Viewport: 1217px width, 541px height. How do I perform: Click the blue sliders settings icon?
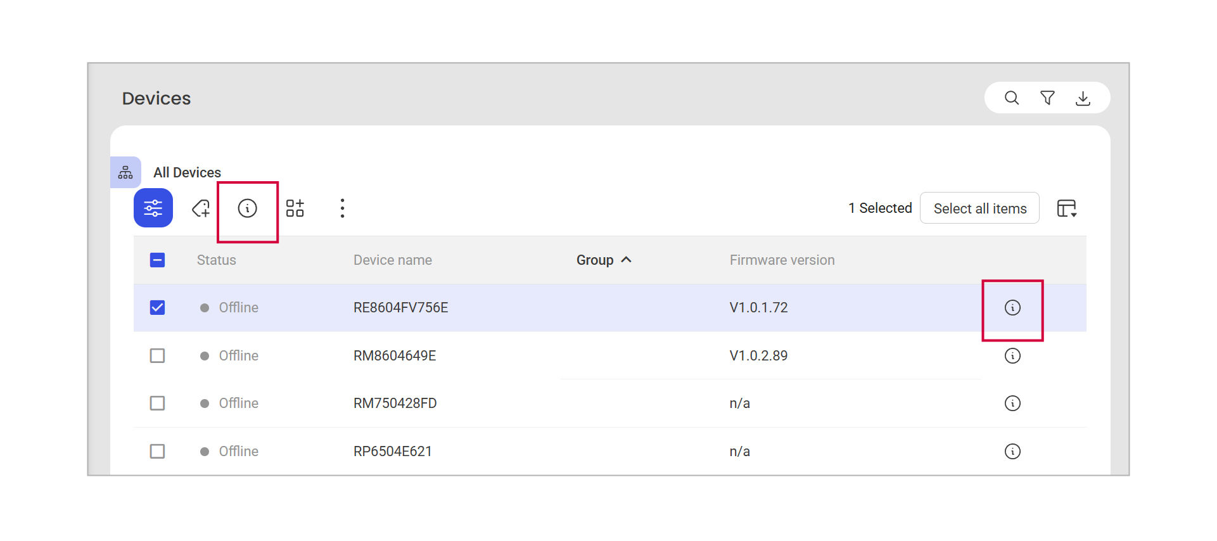153,208
